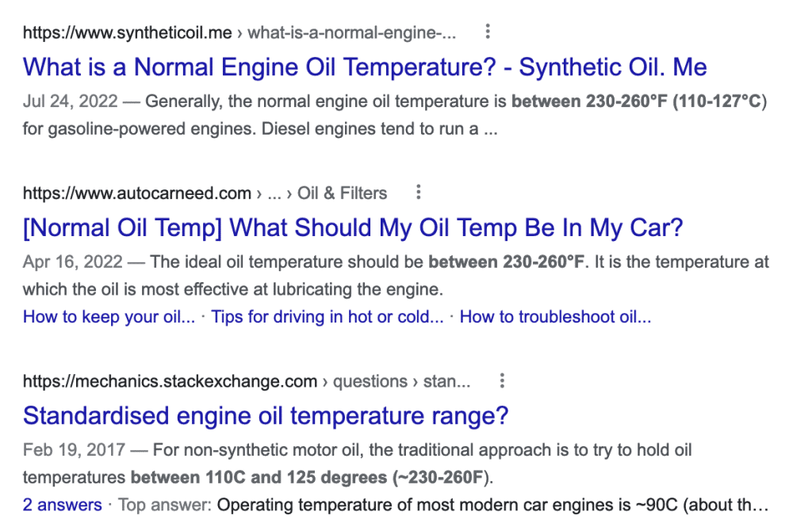Click the "what-is-a-normal-engine-..." URL path
The image size is (812, 523).
352,32
